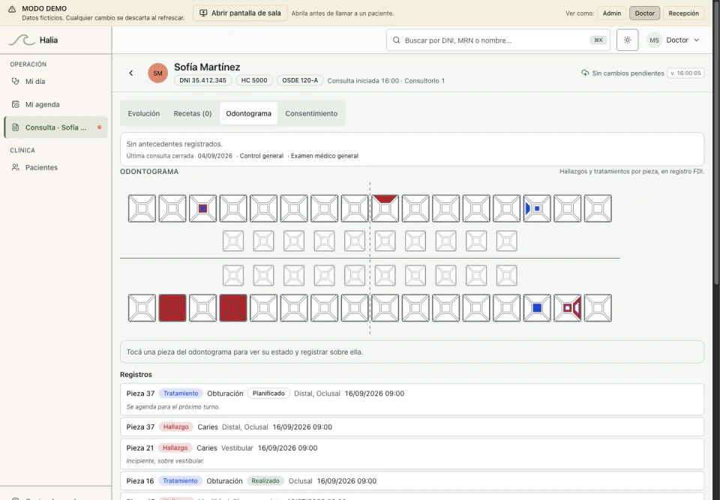Open Mi agenda via its calendar icon
Image resolution: width=720 pixels, height=500 pixels.
pos(16,104)
